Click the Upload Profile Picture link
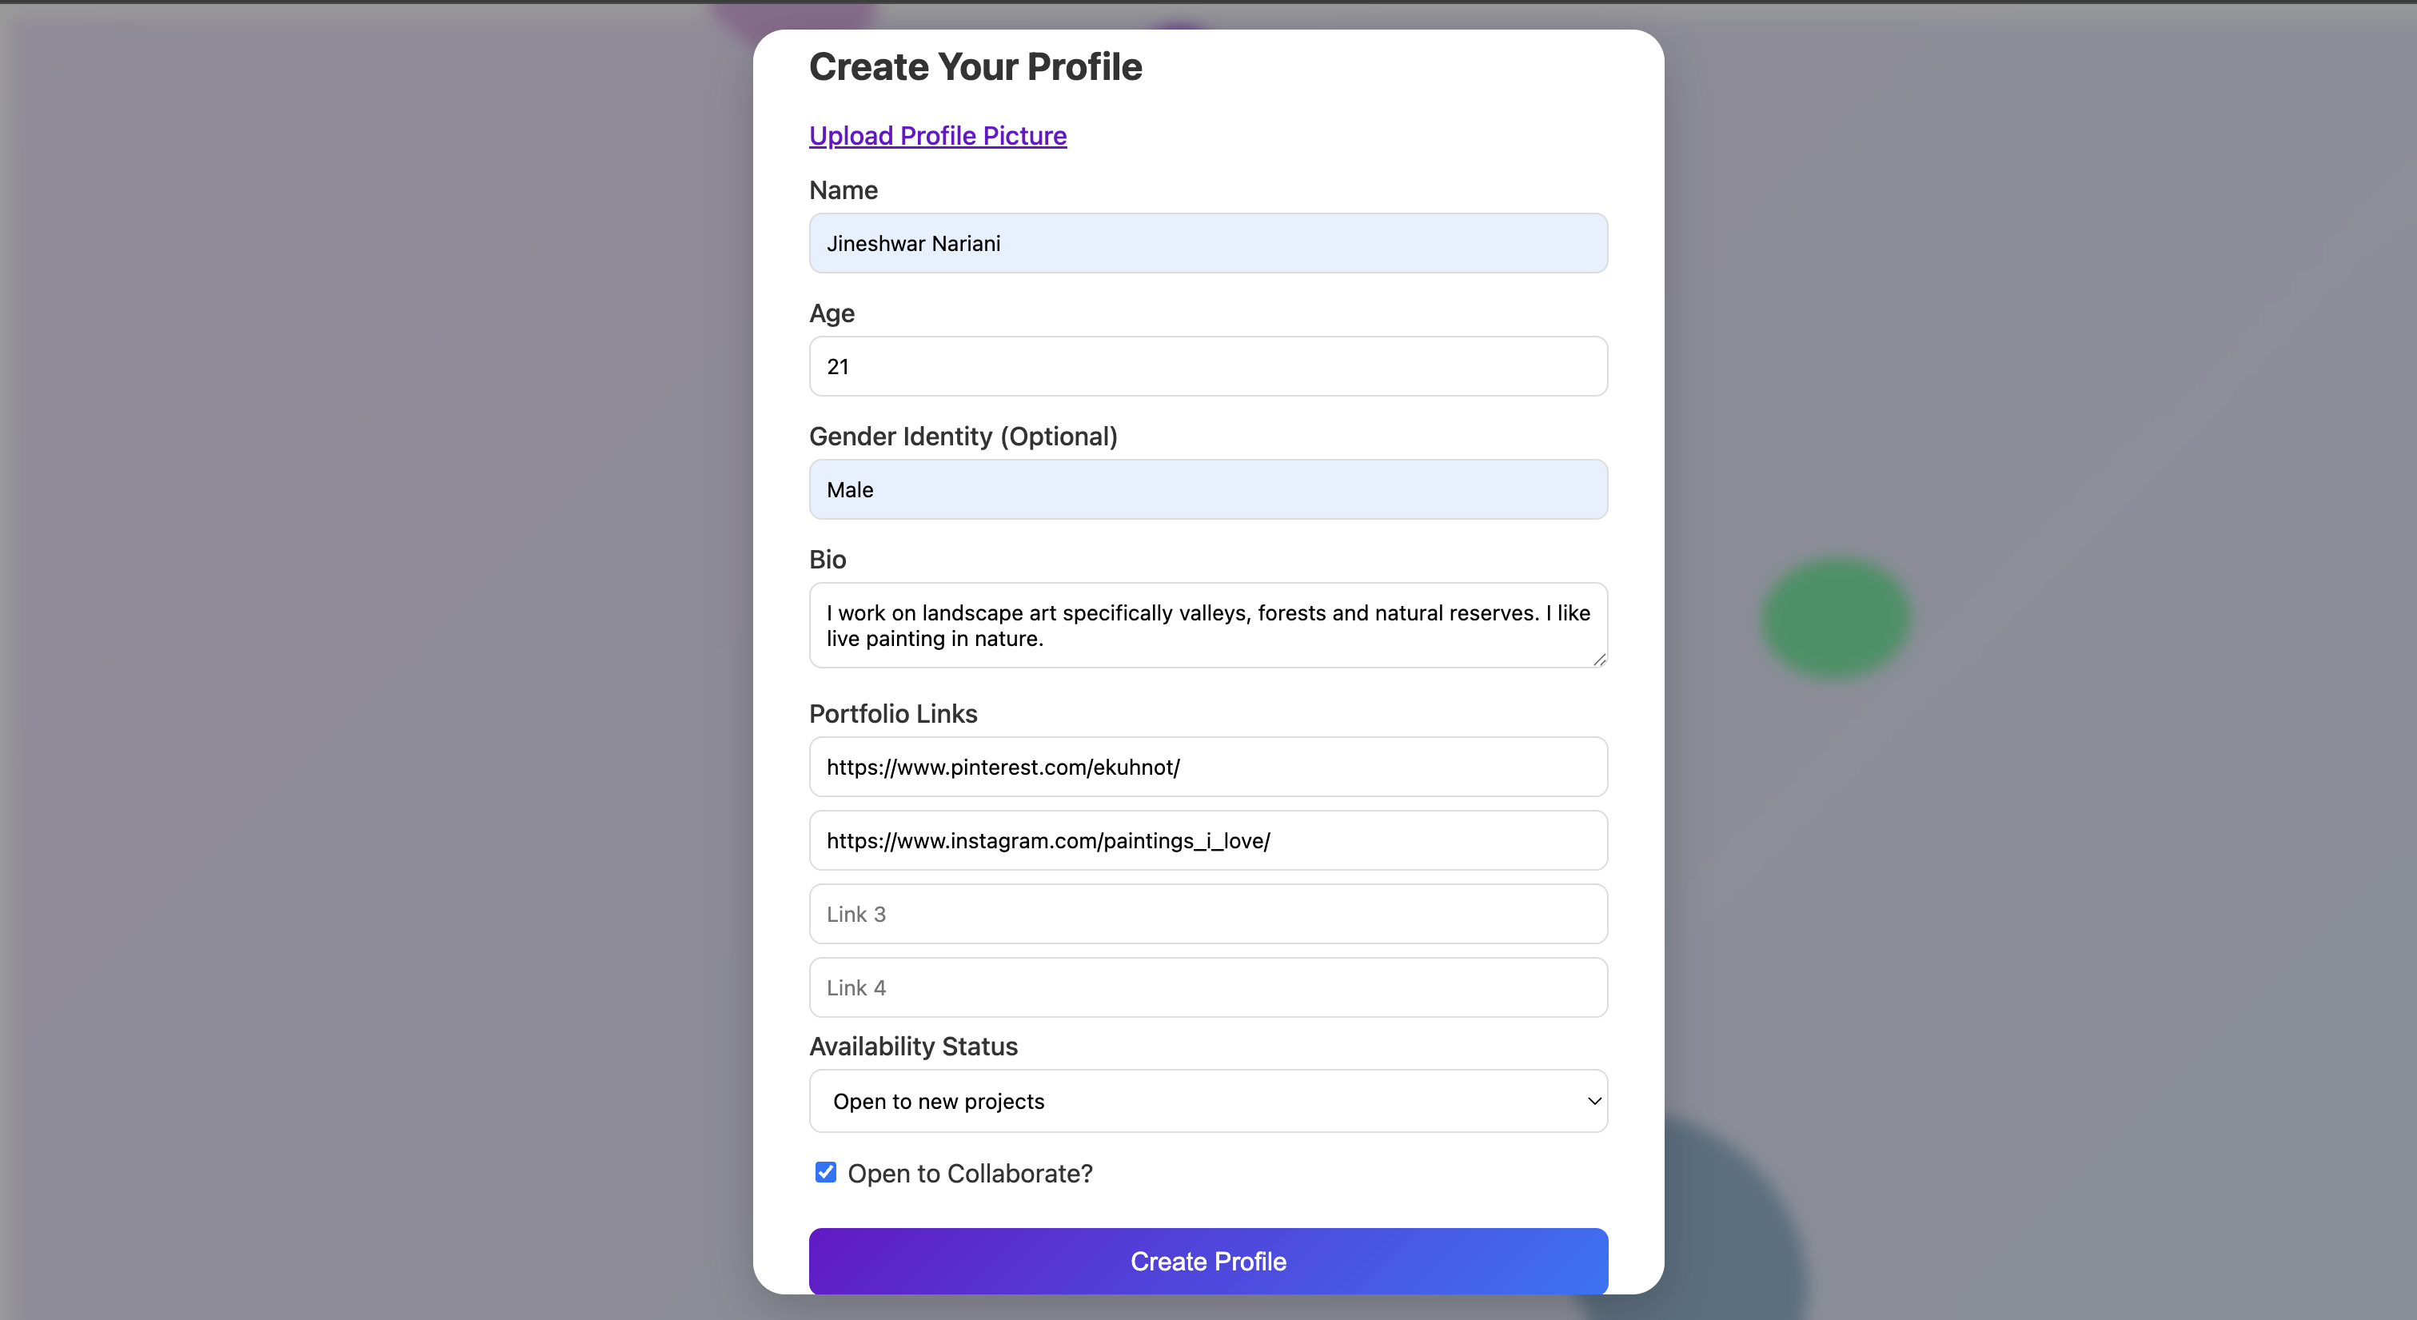 pos(937,136)
